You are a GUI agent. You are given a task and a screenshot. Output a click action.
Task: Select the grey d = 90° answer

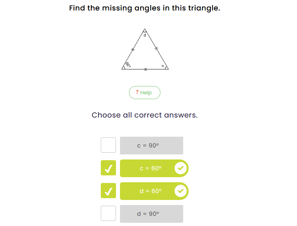pos(151,214)
